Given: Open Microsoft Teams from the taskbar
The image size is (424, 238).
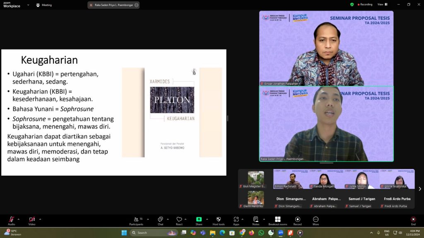Looking at the screenshot, I should (203, 233).
